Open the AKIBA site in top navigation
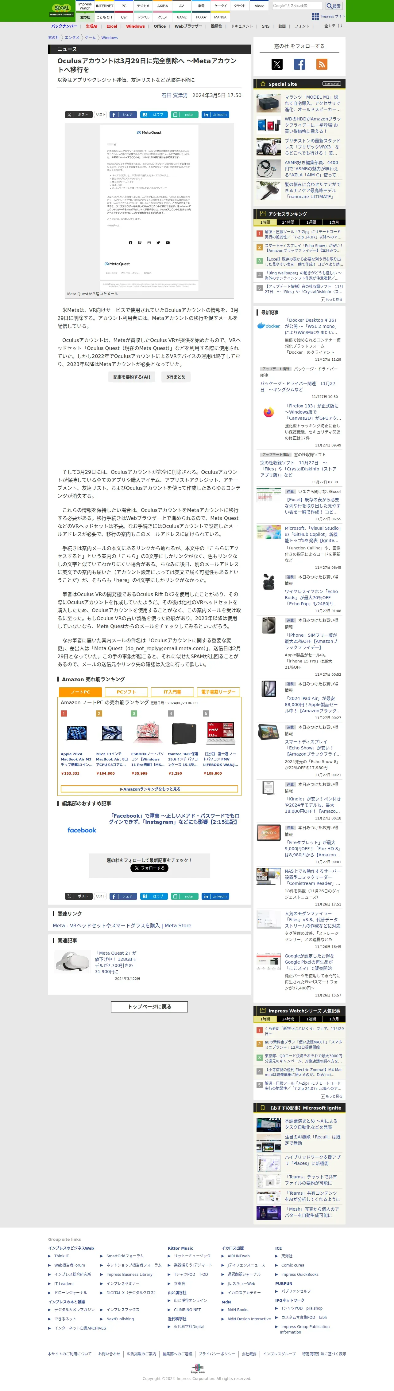The height and width of the screenshot is (1391, 394). 162,6
